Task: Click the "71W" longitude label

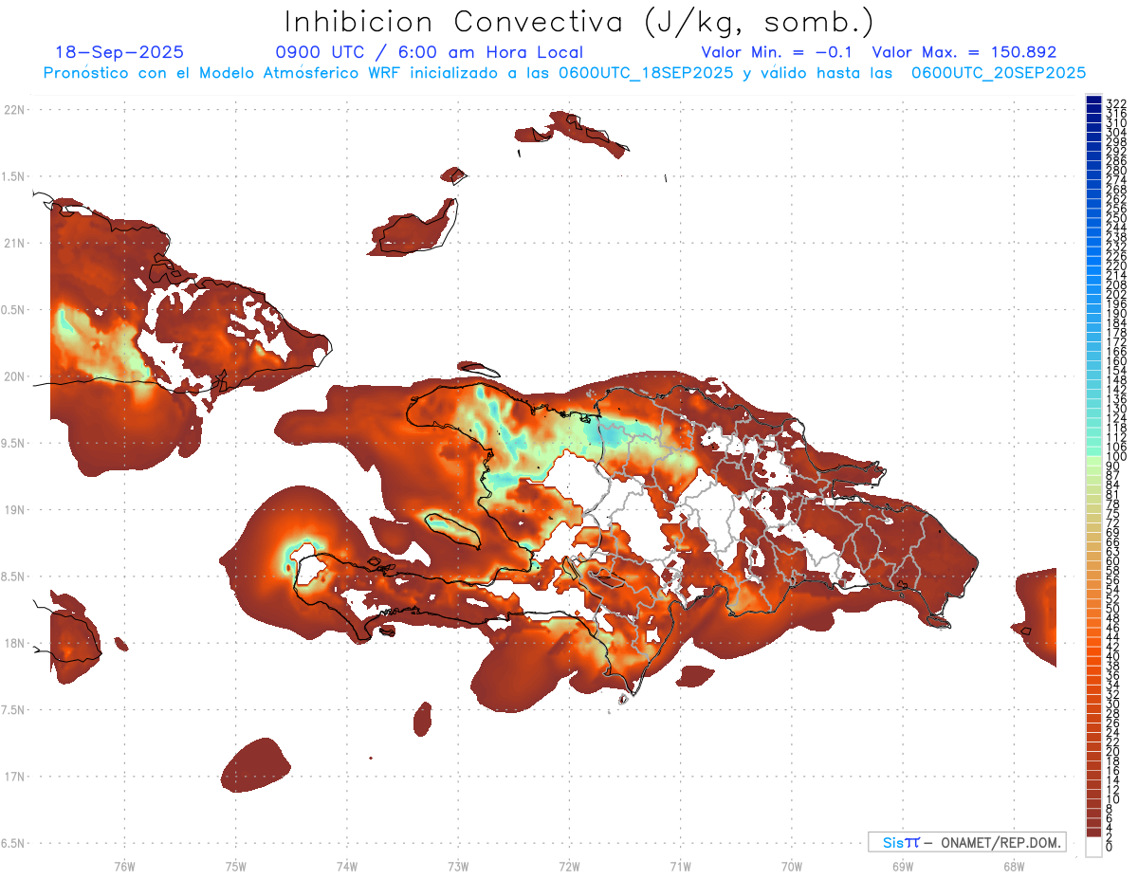Action: (x=680, y=866)
